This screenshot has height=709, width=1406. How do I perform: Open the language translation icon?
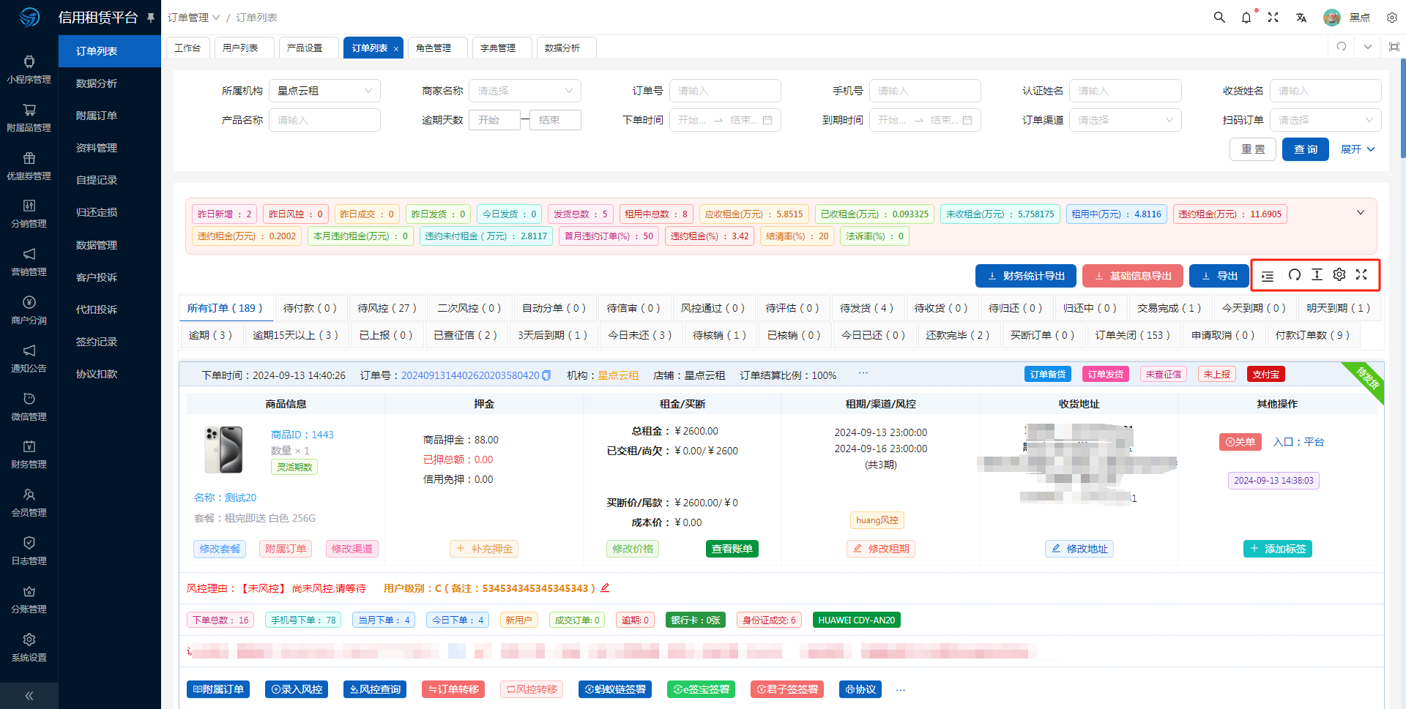[1301, 17]
